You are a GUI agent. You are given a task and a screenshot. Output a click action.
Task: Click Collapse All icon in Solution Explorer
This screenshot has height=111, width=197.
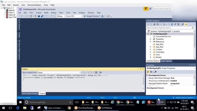175,24
